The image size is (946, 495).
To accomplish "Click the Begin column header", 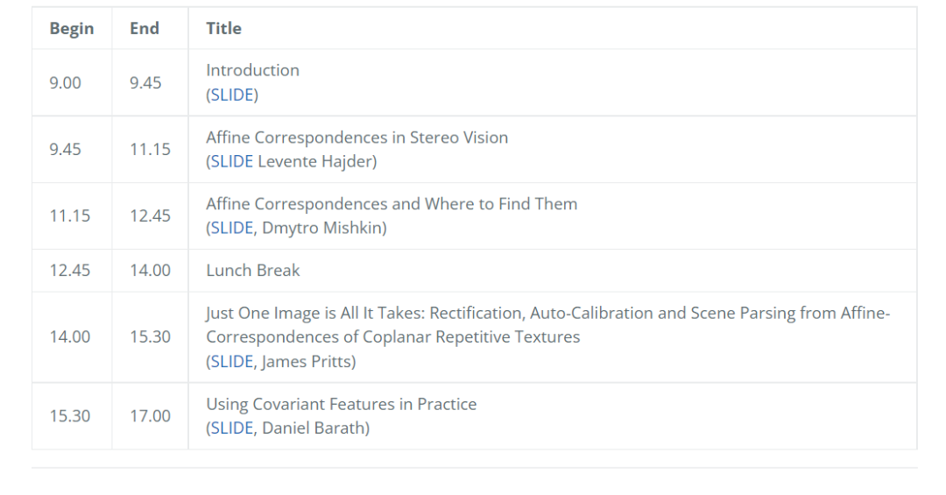I will click(x=72, y=28).
